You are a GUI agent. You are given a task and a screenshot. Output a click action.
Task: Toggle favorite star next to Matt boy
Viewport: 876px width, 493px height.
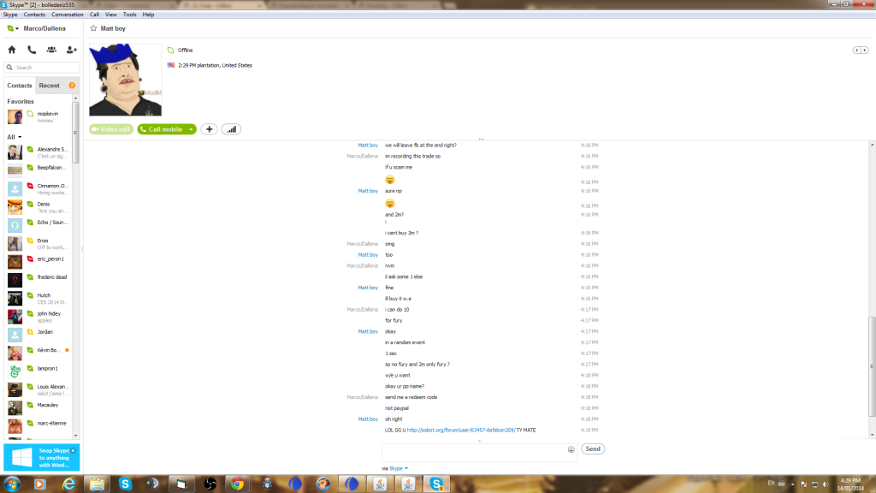(93, 28)
